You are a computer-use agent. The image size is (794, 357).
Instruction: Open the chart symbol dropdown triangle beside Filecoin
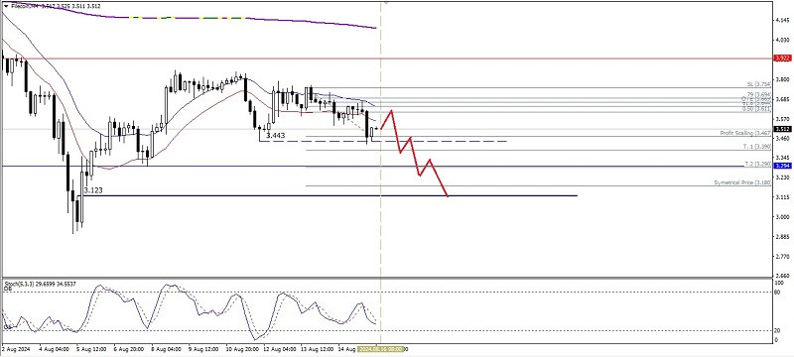coord(6,6)
